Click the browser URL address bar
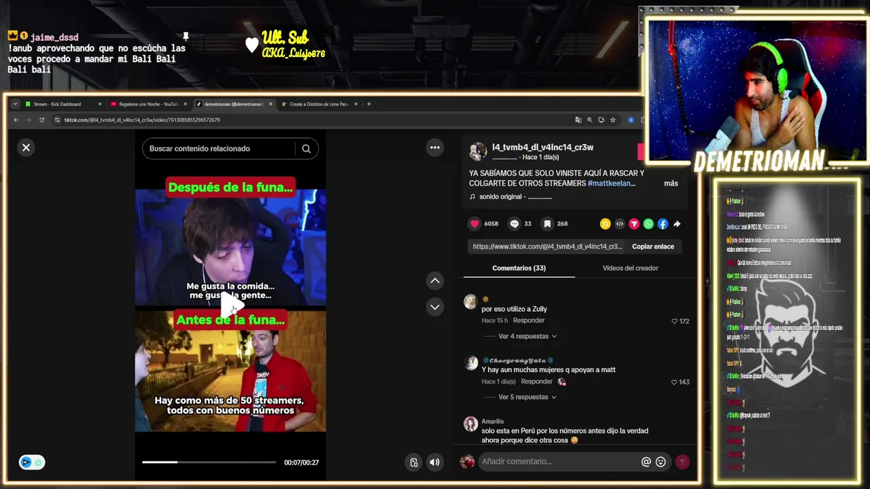This screenshot has height=489, width=870. click(x=313, y=120)
